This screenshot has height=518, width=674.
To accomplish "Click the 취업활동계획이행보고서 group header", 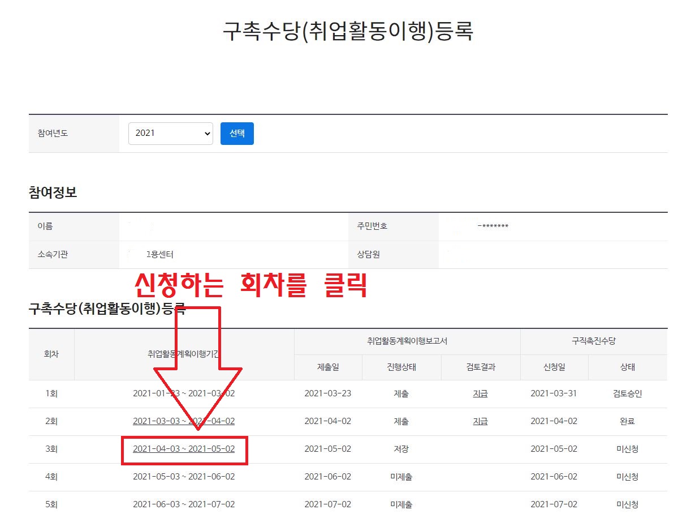I will coord(407,341).
